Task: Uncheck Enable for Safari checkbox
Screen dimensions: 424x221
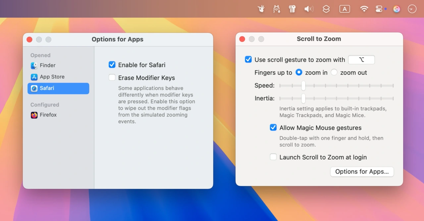Action: [112, 65]
